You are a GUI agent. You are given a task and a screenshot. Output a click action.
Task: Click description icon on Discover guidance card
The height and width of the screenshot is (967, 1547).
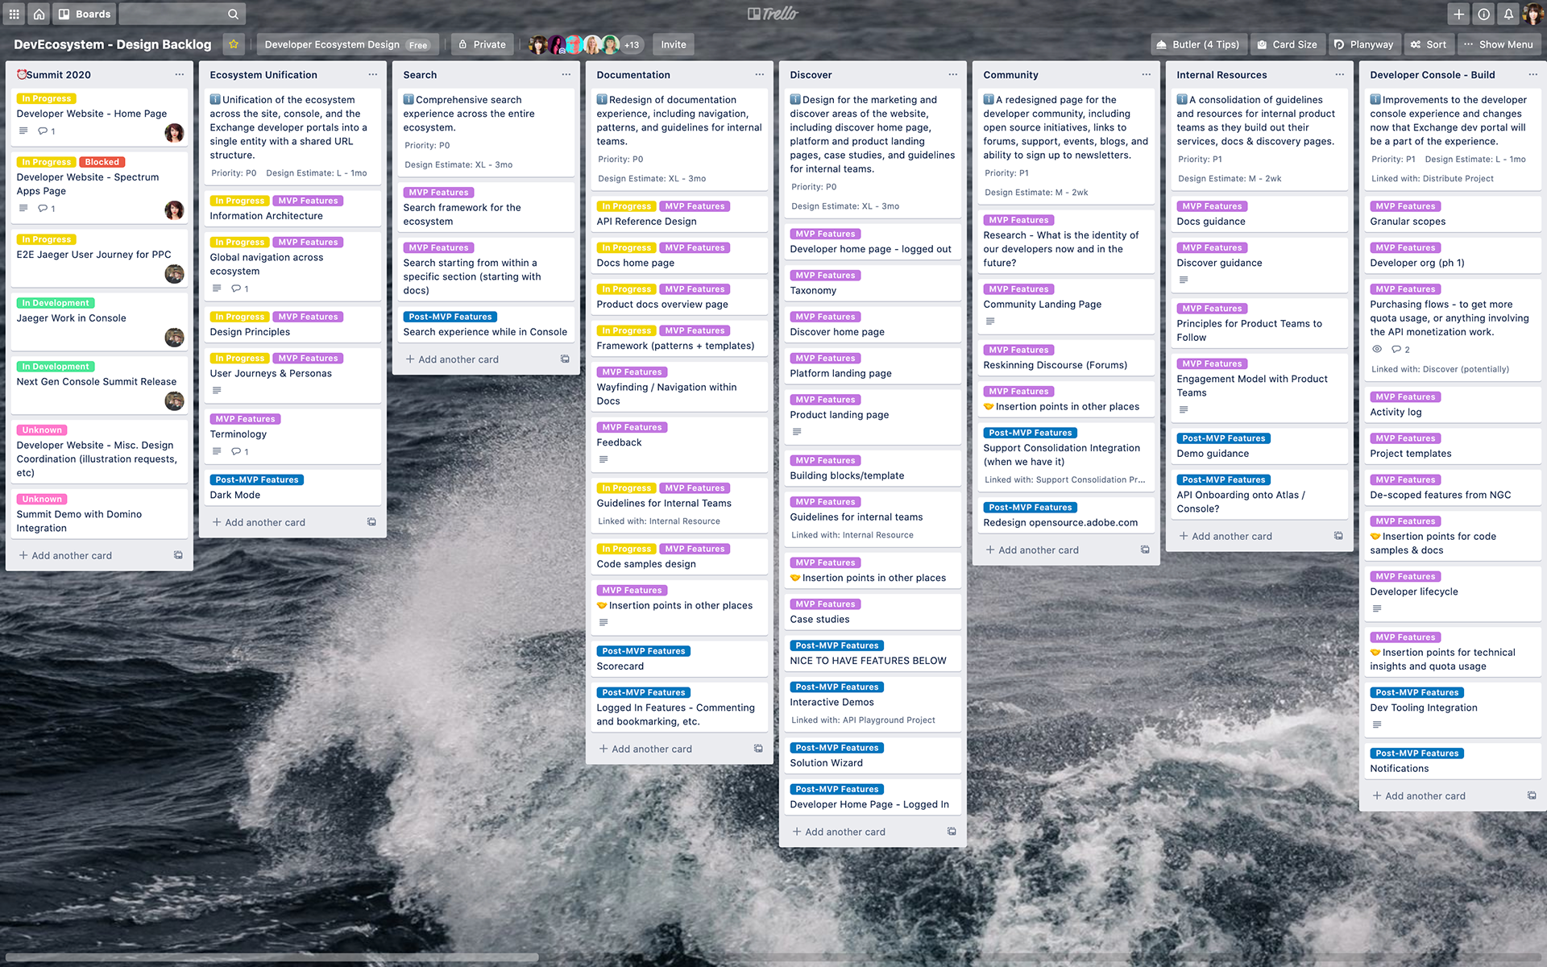pos(1184,280)
